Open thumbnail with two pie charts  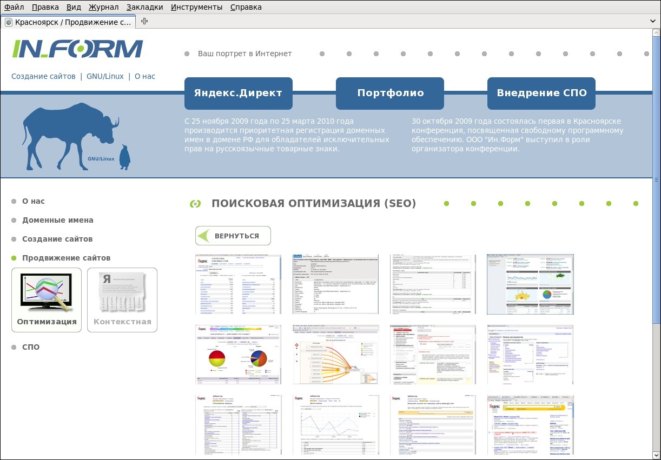coord(238,355)
